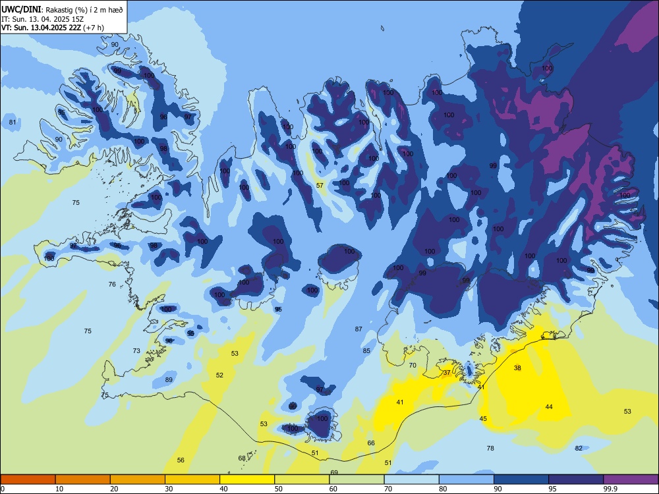Click the map humidity value '56'

coord(181,460)
